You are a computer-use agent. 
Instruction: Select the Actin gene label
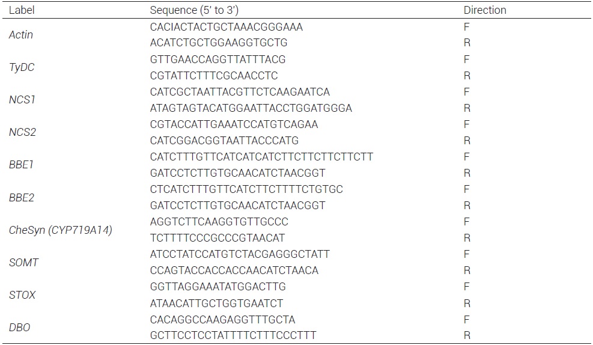click(21, 35)
